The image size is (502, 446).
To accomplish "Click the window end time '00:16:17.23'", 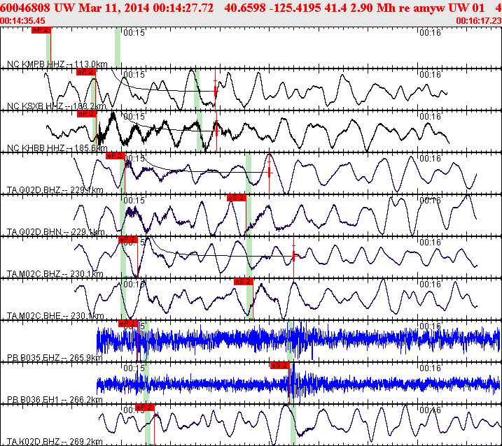I will pos(479,21).
